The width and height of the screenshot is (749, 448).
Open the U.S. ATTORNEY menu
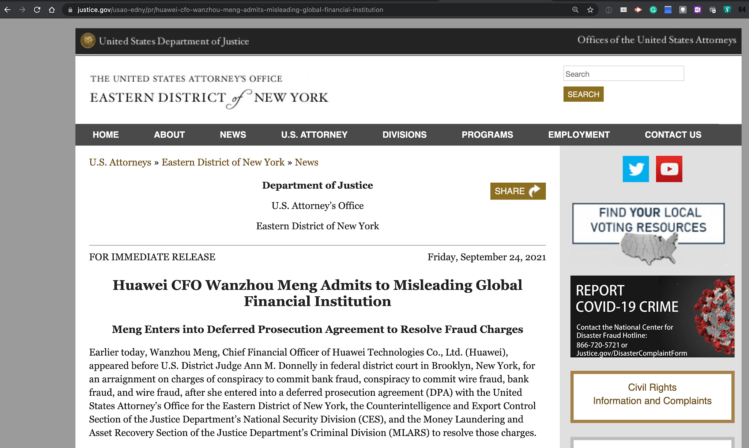click(314, 134)
